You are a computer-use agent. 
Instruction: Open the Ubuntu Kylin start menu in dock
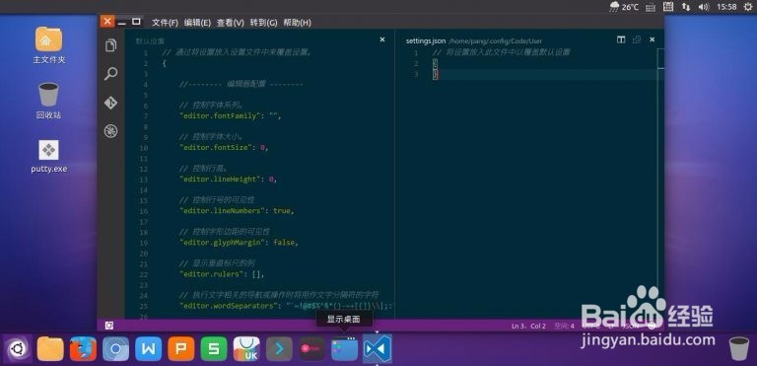[x=18, y=348]
